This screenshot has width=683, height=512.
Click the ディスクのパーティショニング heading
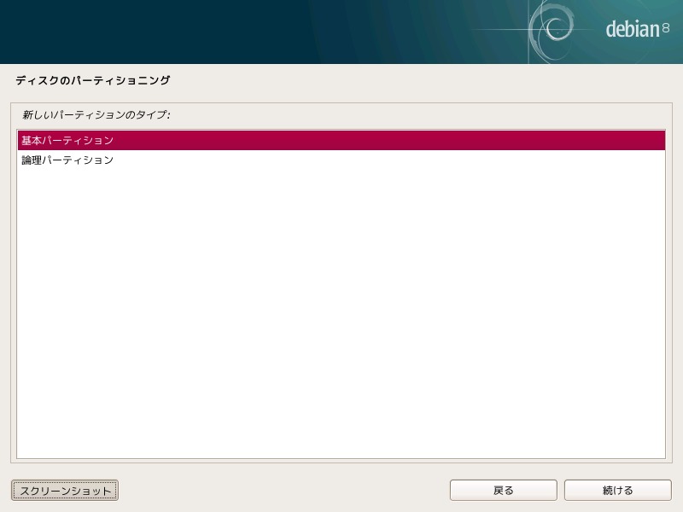click(x=93, y=80)
